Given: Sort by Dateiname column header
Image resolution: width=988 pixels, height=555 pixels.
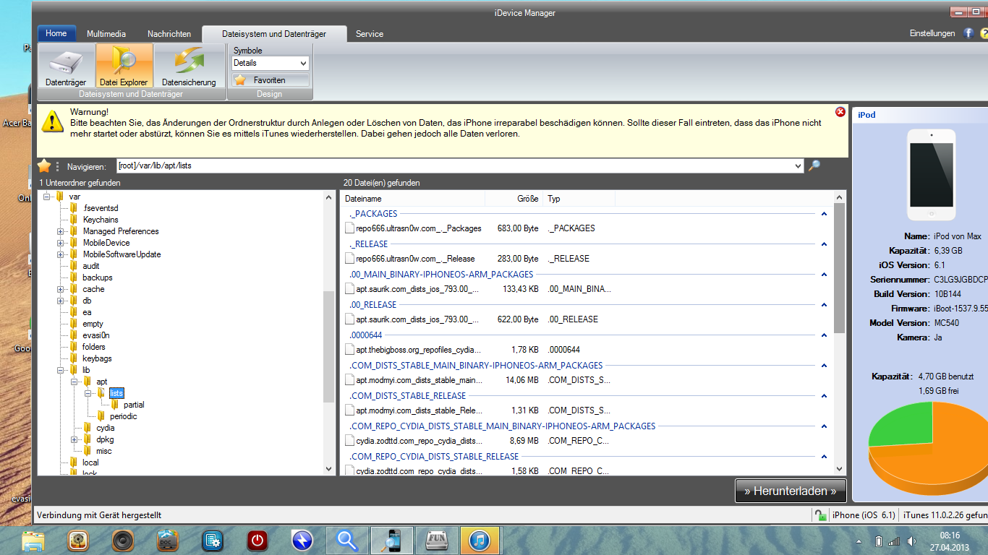Looking at the screenshot, I should coord(412,199).
